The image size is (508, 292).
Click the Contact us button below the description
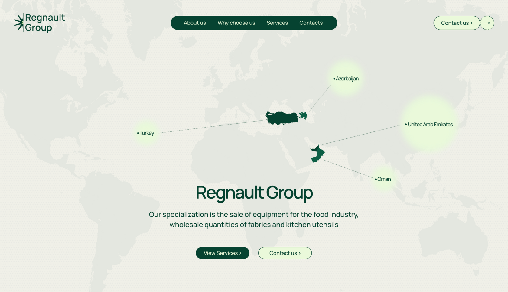pos(285,253)
